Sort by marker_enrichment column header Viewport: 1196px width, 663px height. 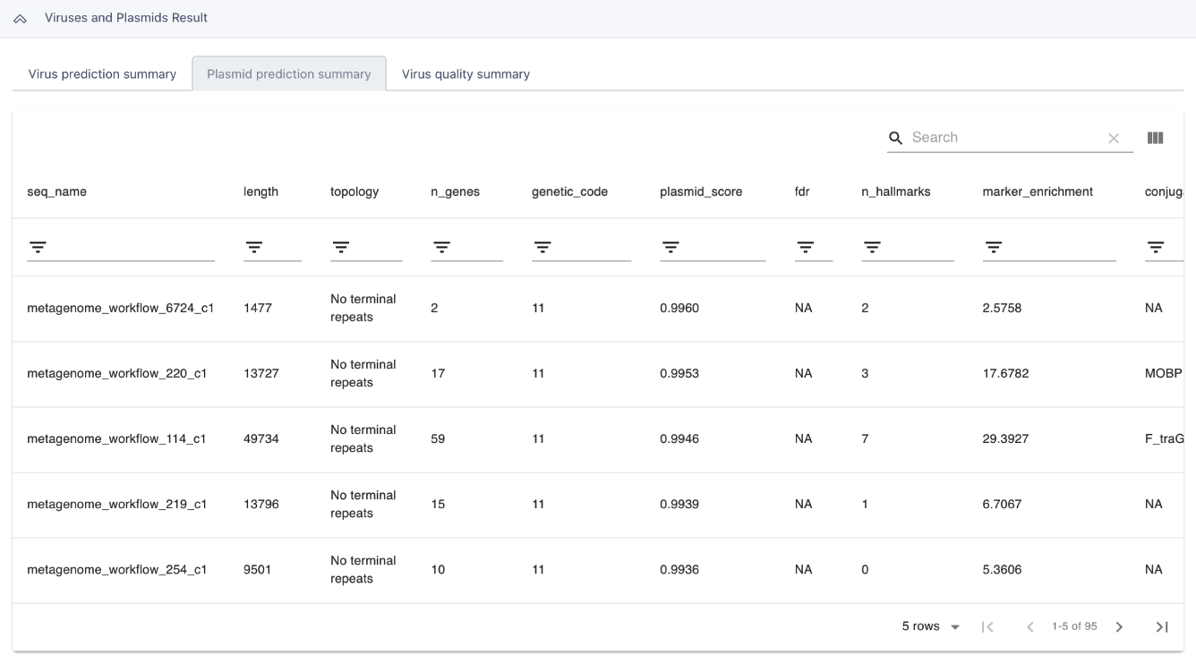(x=1038, y=191)
